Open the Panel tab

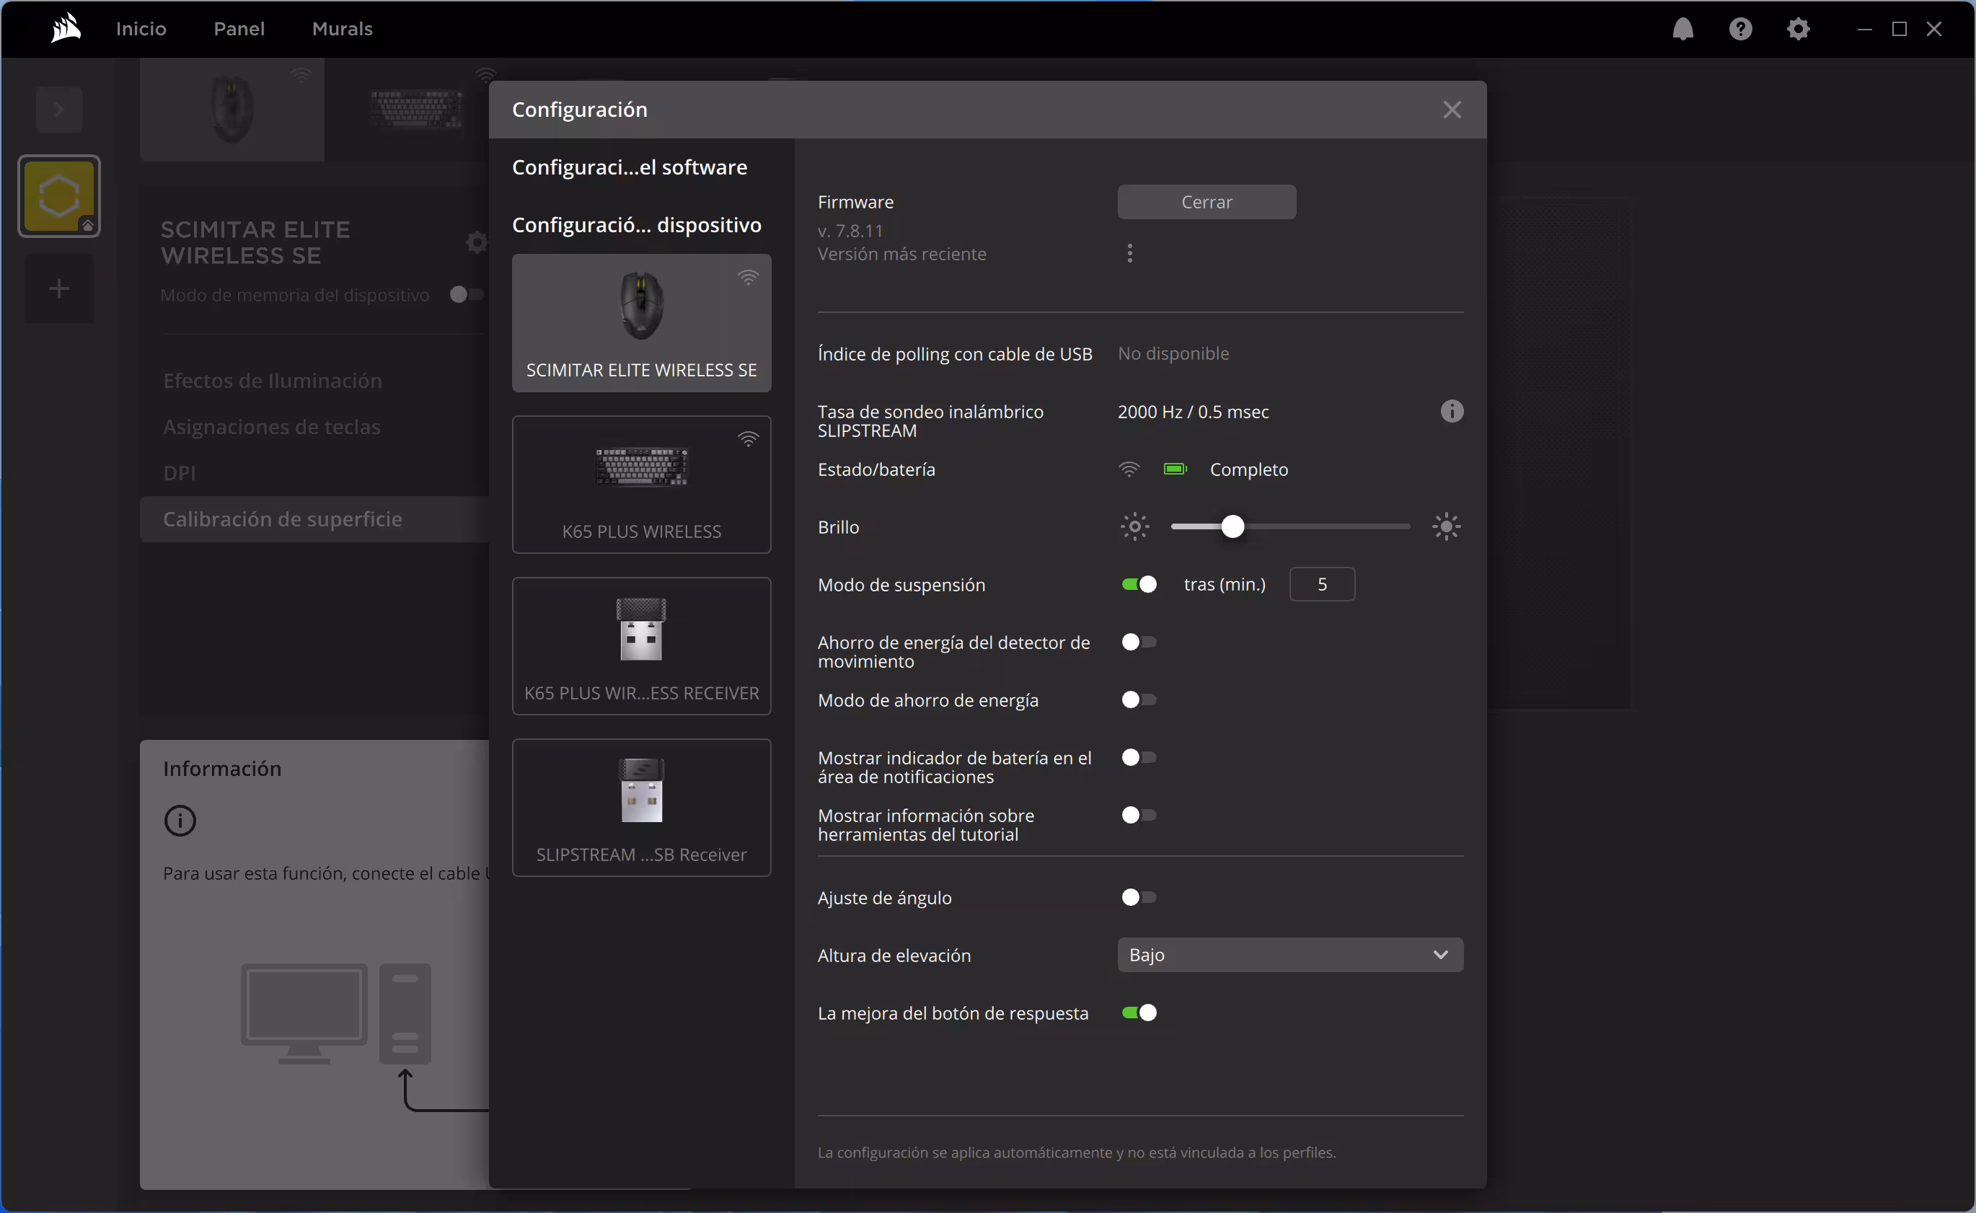point(239,29)
